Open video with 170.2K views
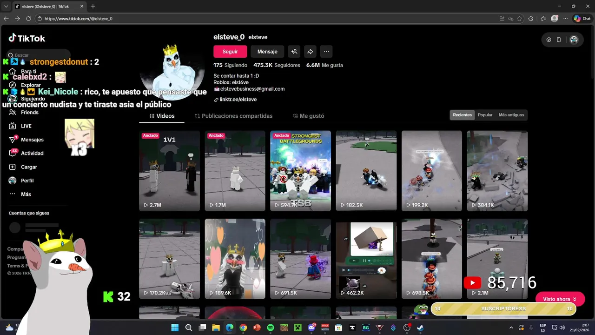 click(169, 259)
